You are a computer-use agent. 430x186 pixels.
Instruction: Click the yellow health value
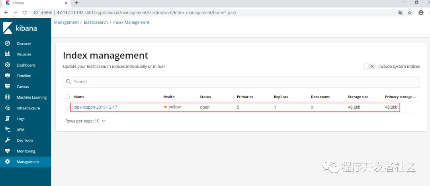[x=175, y=107]
